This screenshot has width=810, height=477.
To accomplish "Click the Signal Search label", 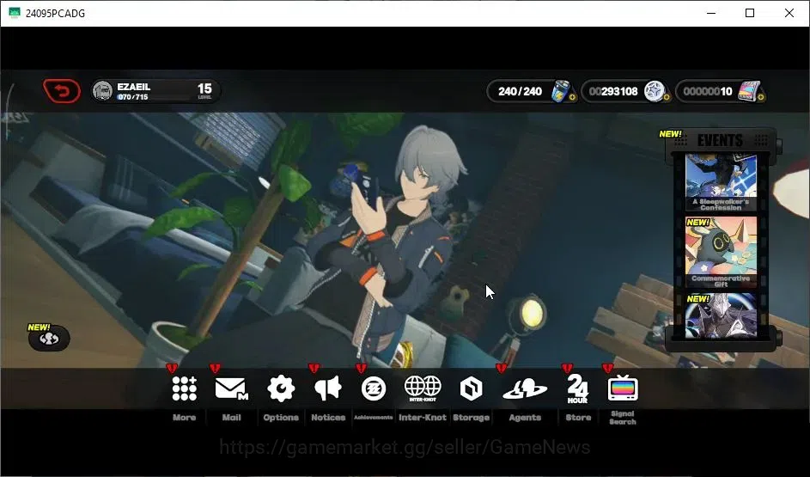I will tap(623, 418).
